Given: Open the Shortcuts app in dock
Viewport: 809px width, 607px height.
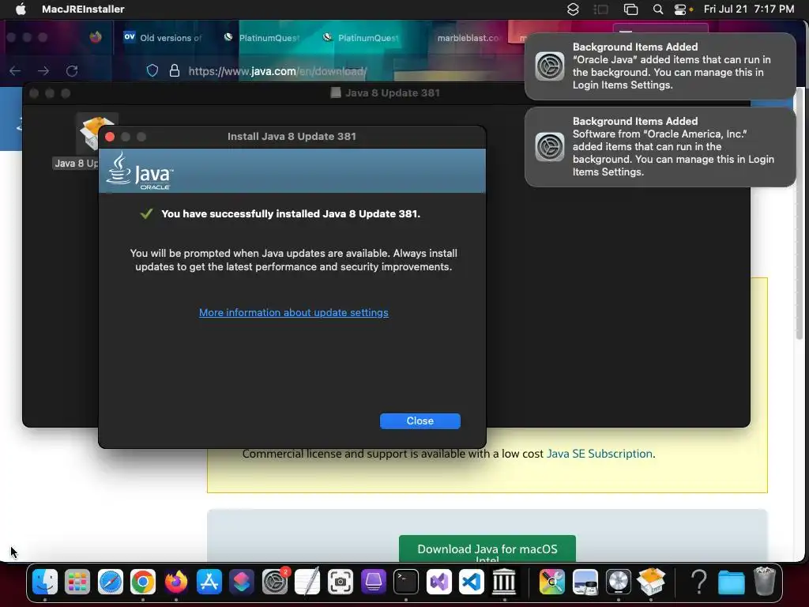Looking at the screenshot, I should pos(242,582).
